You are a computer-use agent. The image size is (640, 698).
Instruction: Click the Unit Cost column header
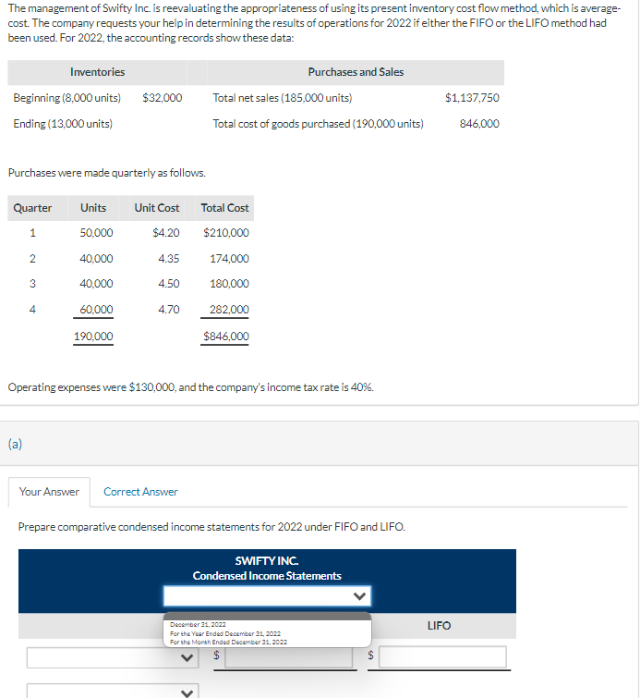click(157, 208)
